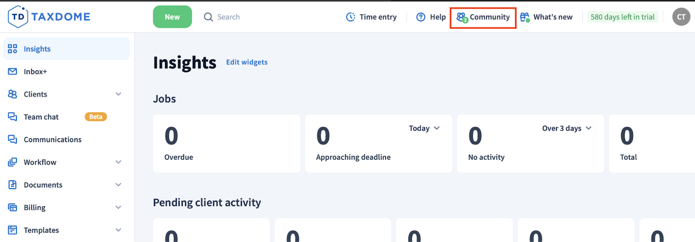Open the CT user avatar menu
Screen dimensions: 695x242
(681, 17)
